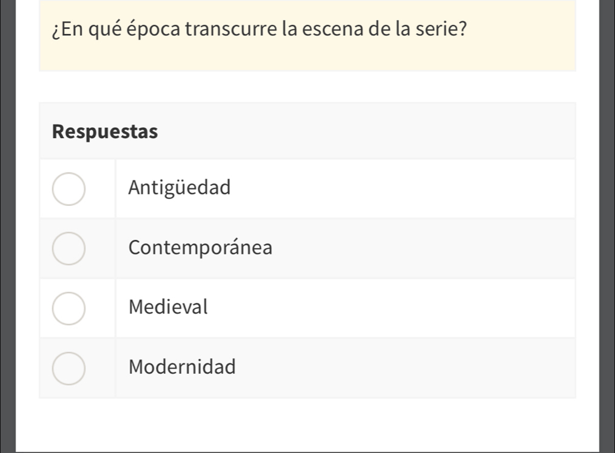Click the Medieval answer text

(169, 307)
